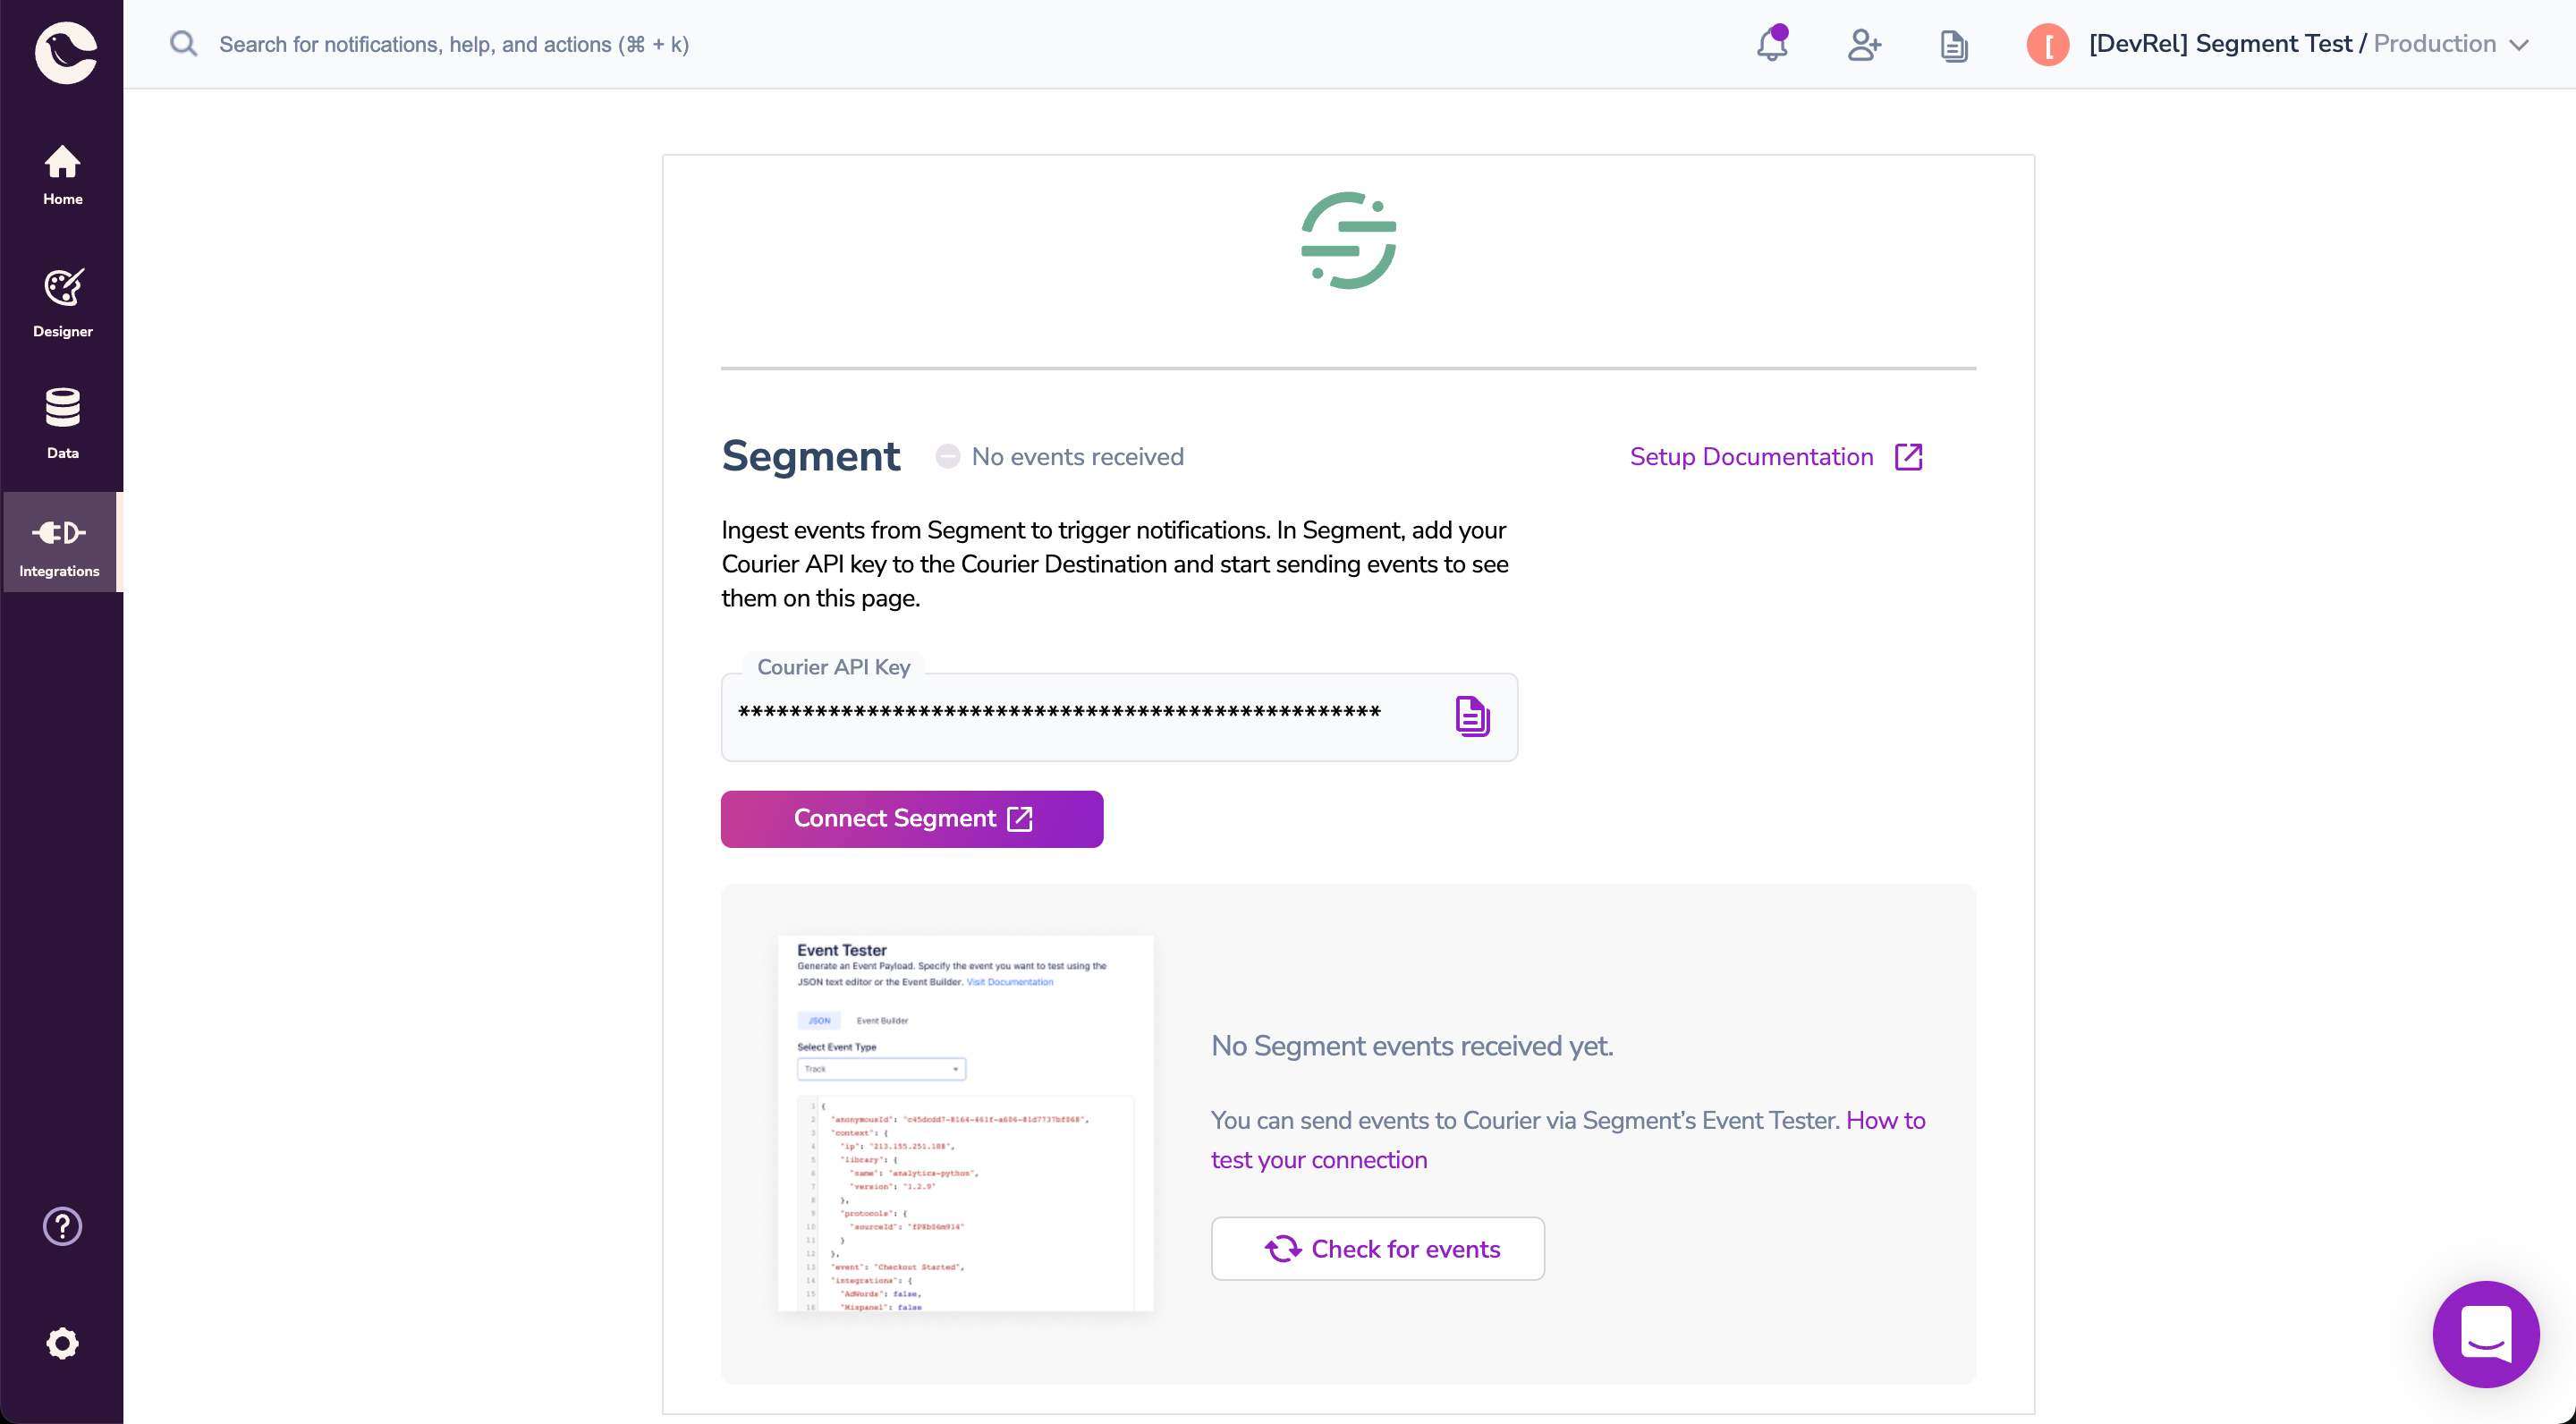Click the settings gear icon

[x=62, y=1343]
